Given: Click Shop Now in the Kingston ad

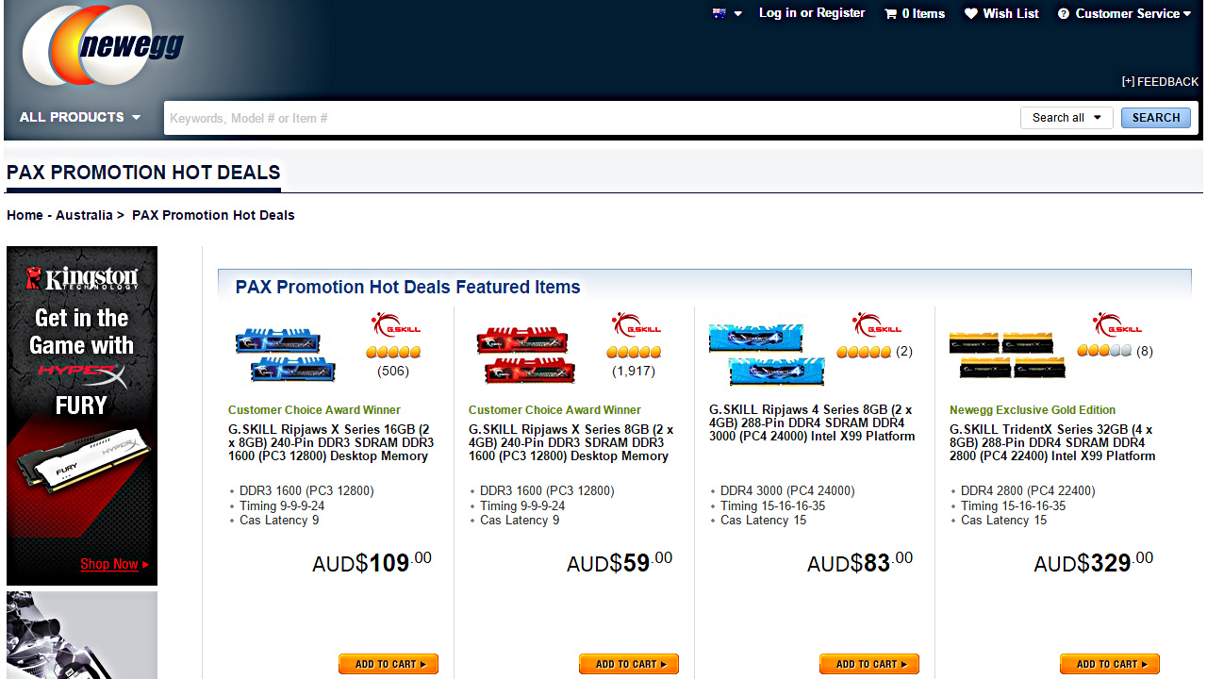Looking at the screenshot, I should [x=114, y=564].
